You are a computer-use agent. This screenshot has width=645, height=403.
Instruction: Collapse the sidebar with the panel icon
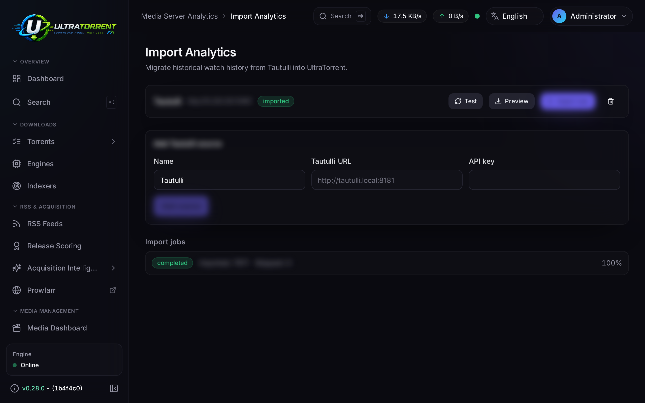coord(114,388)
